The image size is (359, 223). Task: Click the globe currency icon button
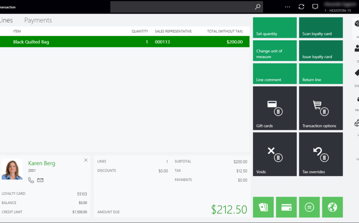tap(332, 207)
